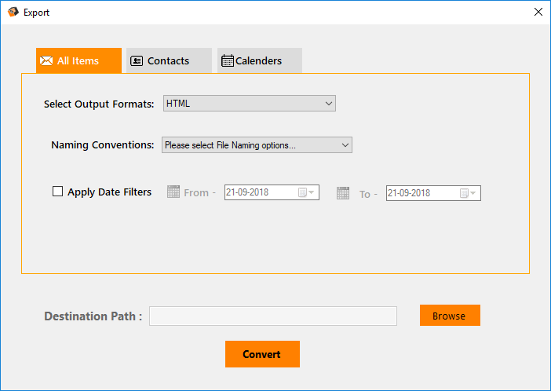Screen dimensions: 551x391
Task: Enable the Apply Date Filters checkbox
Action: point(57,192)
